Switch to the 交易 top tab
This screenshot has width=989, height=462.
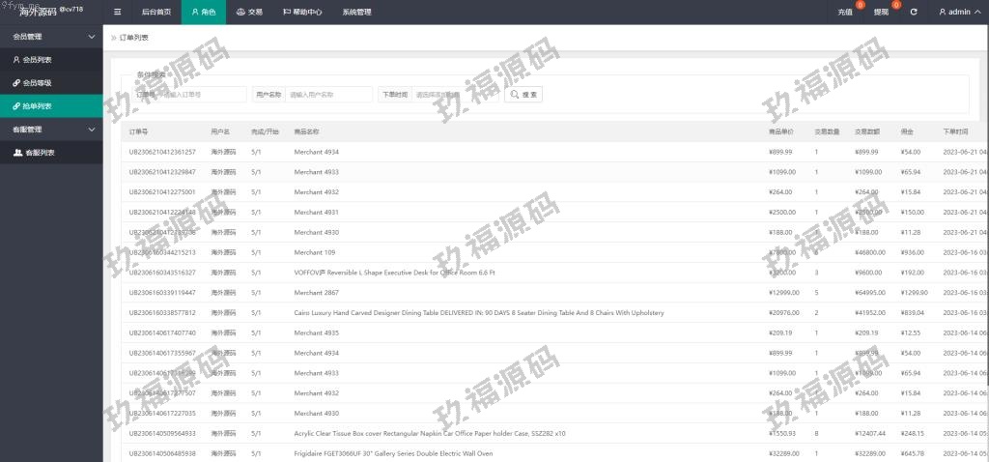(x=249, y=13)
